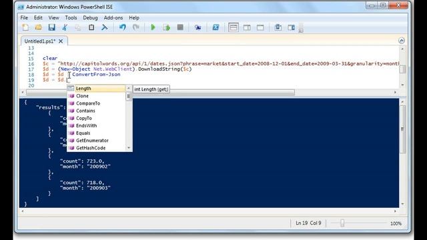Save the script using the floppy disk icon
The height and width of the screenshot is (240, 427).
(51, 27)
